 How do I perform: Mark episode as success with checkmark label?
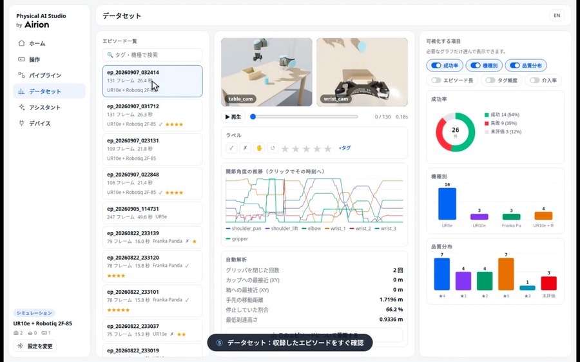(231, 148)
